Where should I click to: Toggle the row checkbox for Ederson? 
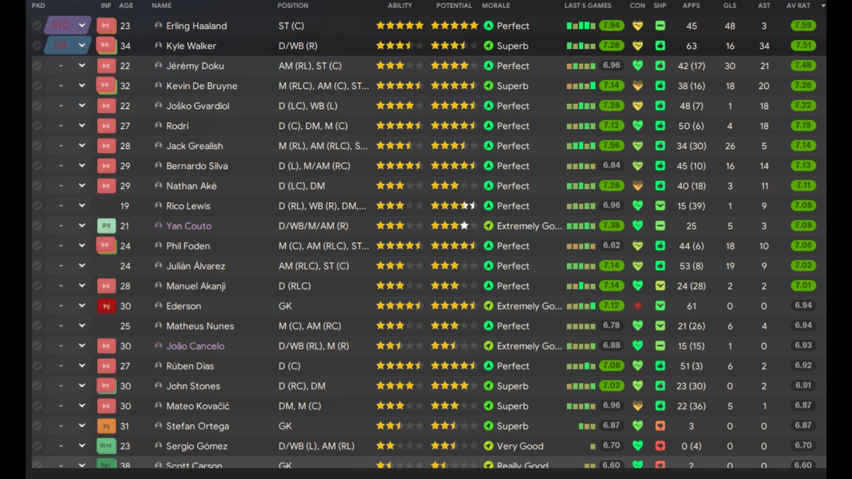[x=37, y=306]
